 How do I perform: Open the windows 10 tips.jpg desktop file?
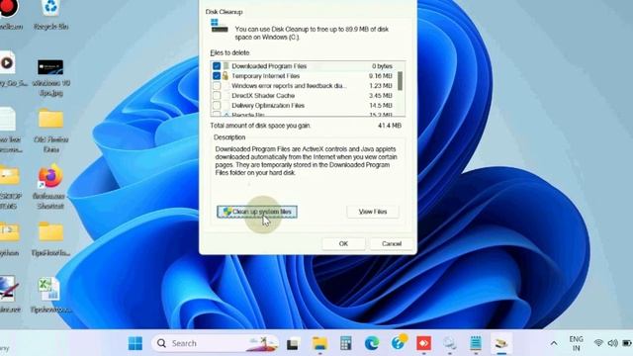[x=50, y=77]
